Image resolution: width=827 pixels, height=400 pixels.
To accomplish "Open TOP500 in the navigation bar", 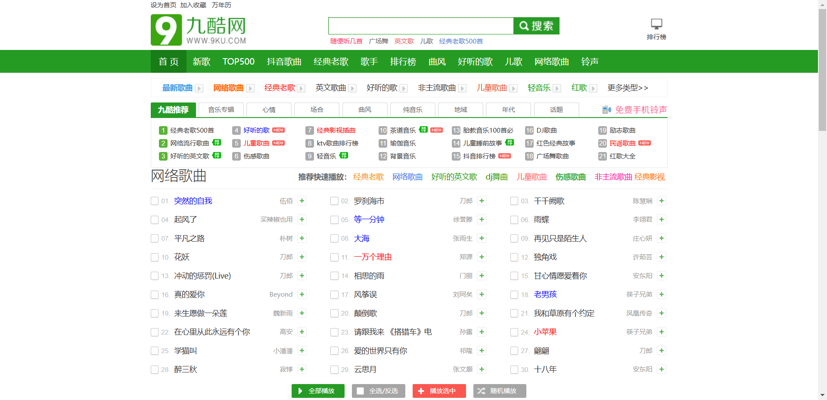I will pos(238,61).
